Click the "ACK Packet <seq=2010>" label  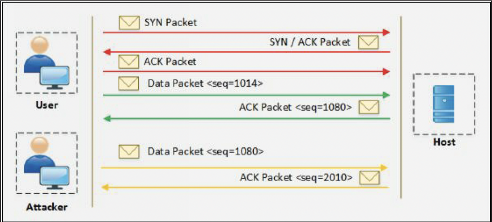(x=296, y=177)
